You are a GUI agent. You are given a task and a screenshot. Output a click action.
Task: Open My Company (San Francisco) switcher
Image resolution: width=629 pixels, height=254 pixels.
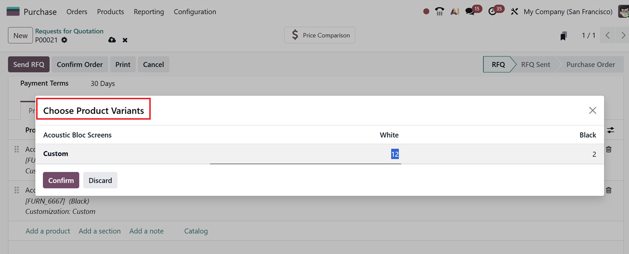(568, 11)
